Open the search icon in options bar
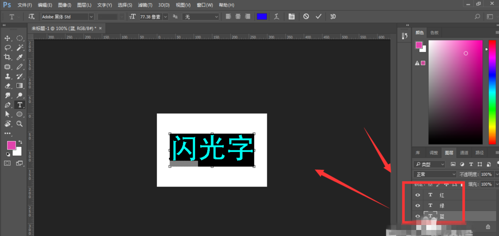The height and width of the screenshot is (236, 499). [477, 16]
